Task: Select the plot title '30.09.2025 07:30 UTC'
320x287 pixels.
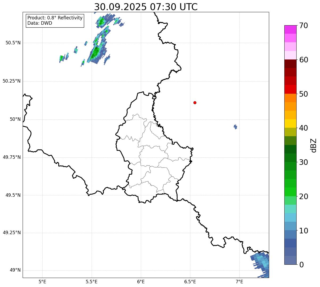Action: click(146, 7)
